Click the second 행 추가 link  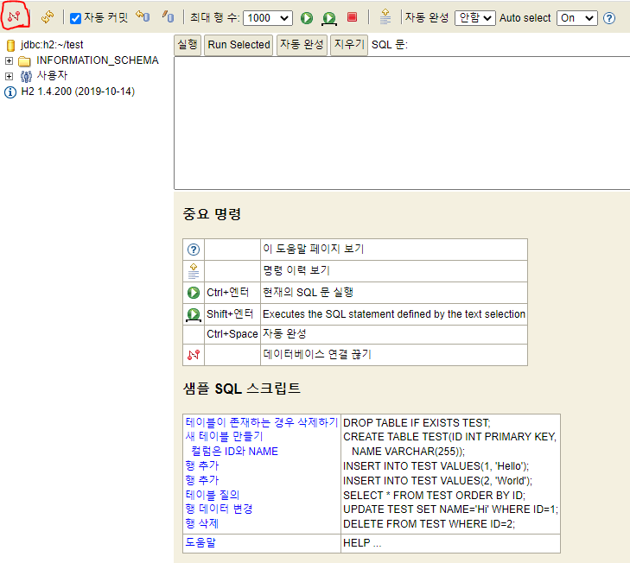point(202,480)
